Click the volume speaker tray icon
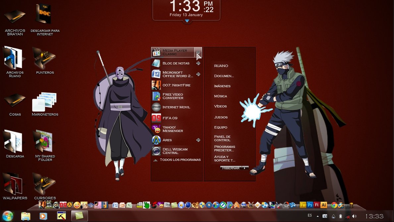394x222 pixels. coord(354,216)
